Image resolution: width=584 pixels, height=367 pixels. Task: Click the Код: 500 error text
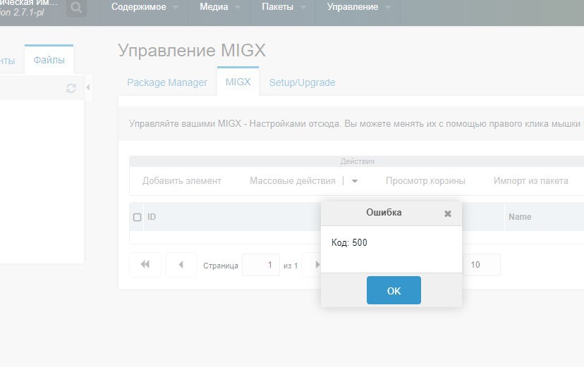click(x=349, y=242)
